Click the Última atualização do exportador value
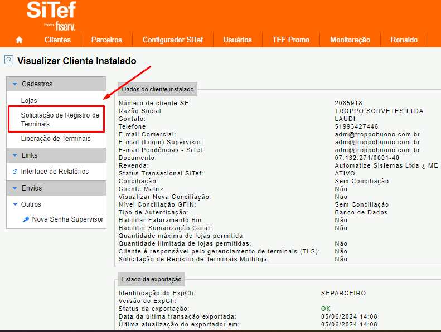Image resolution: width=441 pixels, height=332 pixels. point(349,324)
